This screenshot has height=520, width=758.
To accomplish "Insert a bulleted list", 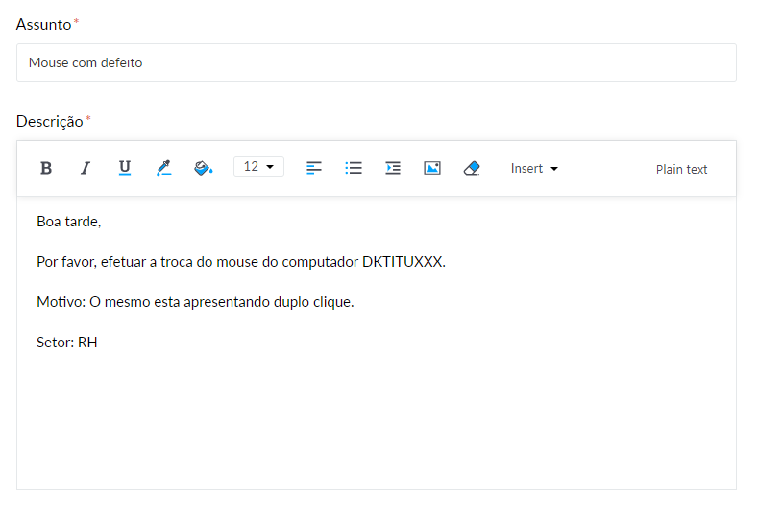I will [354, 168].
